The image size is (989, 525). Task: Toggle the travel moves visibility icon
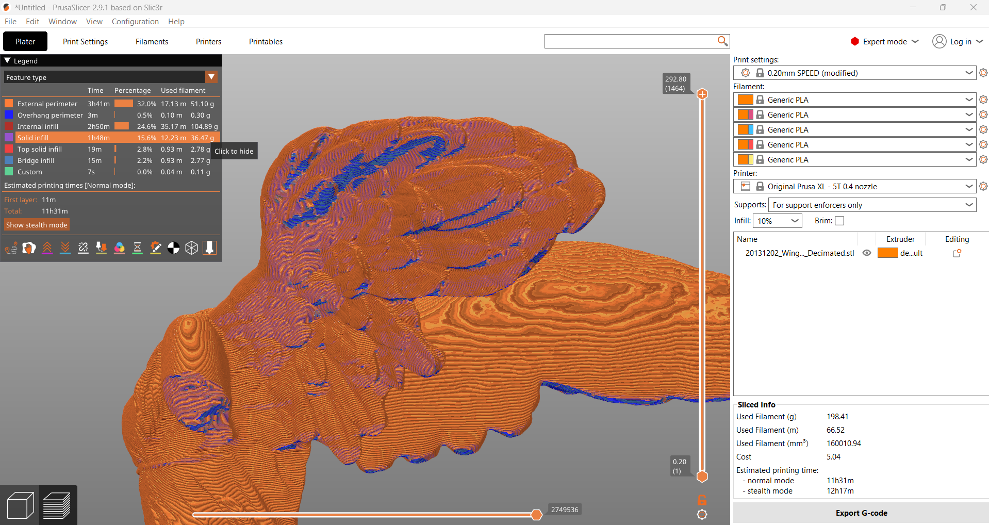click(11, 248)
